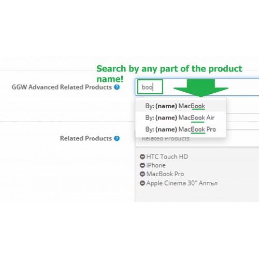Click the green "Search by any part" heading

169,74
